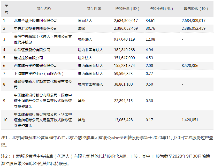The height and width of the screenshot is (167, 214).
Task: Click the 国有法人 shareholder type cell
Action: [x=85, y=21]
